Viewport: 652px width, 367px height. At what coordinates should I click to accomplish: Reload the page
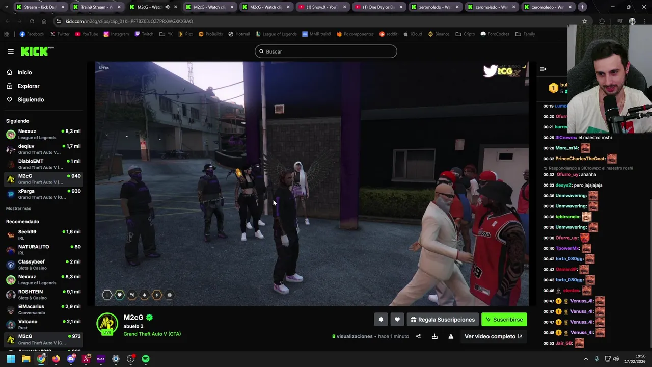coord(32,21)
